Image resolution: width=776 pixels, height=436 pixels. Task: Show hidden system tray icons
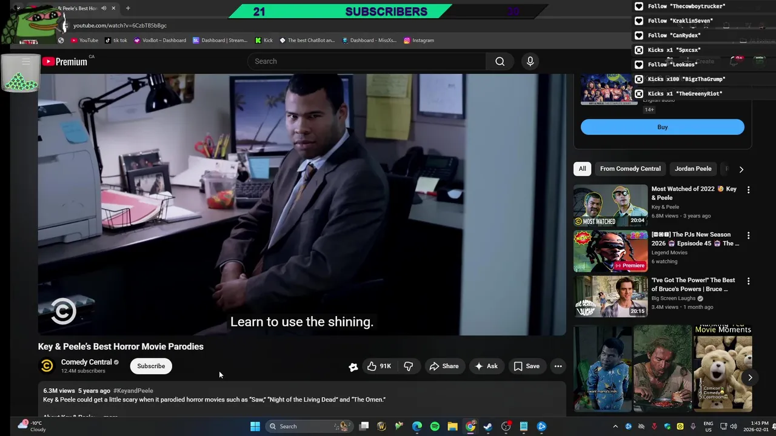(615, 426)
